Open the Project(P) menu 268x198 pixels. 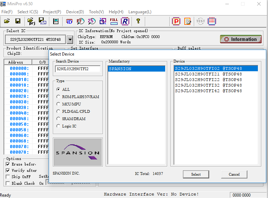pos(52,12)
